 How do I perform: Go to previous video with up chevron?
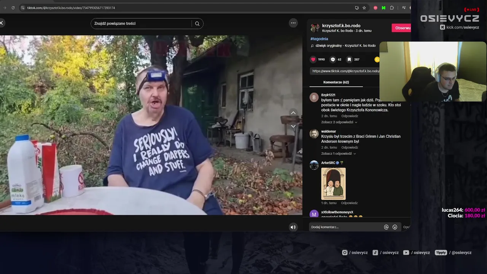pyautogui.click(x=293, y=113)
